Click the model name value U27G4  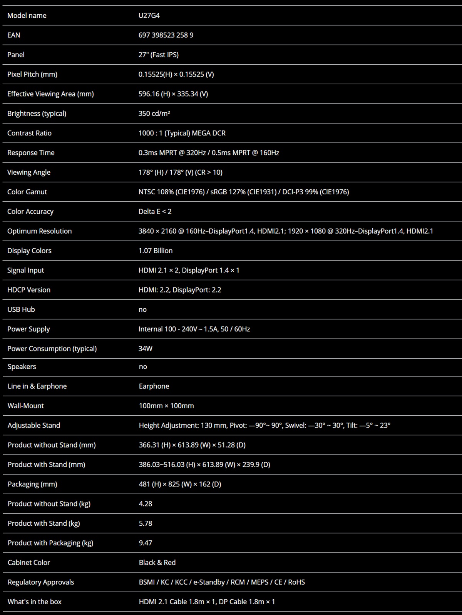pos(149,15)
